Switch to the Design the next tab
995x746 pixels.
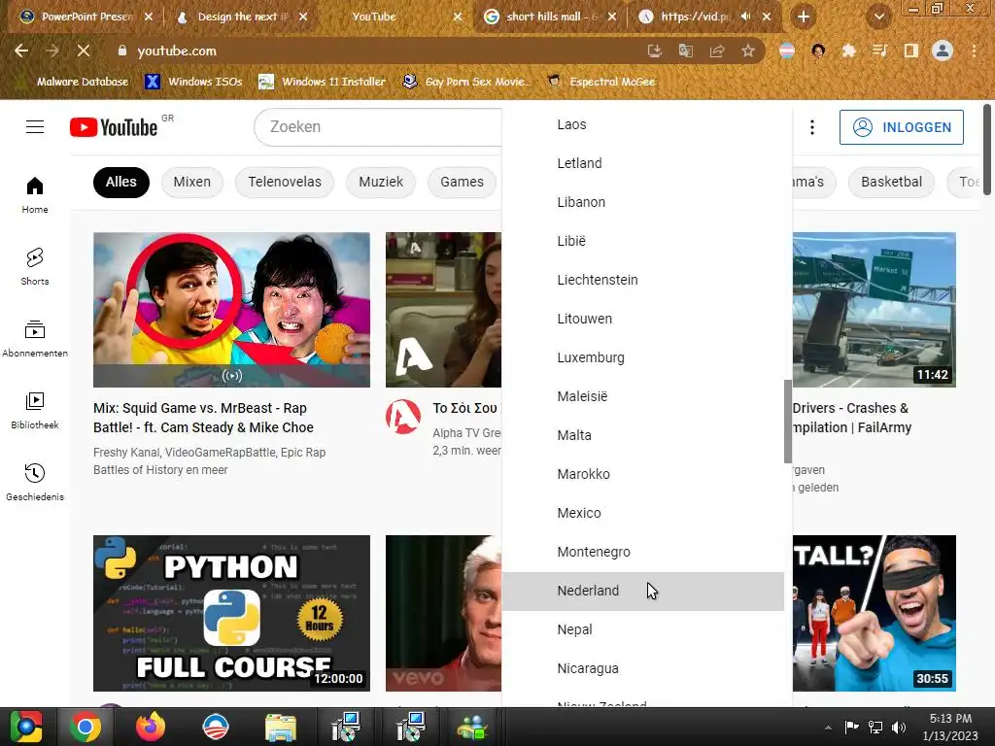[241, 17]
